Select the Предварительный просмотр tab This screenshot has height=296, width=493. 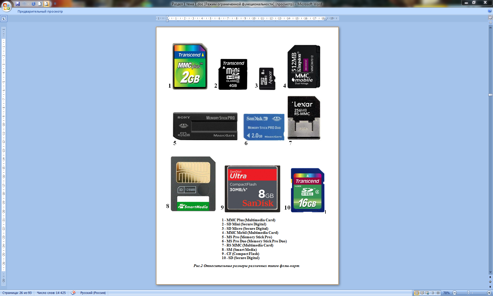40,11
